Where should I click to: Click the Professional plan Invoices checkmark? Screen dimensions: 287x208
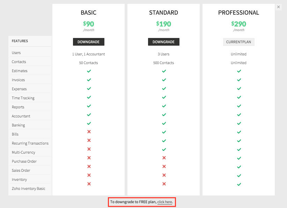click(239, 80)
